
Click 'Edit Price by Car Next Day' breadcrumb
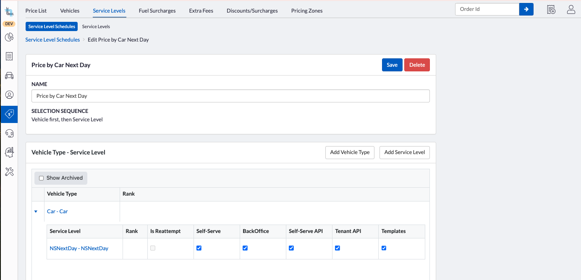click(x=118, y=39)
